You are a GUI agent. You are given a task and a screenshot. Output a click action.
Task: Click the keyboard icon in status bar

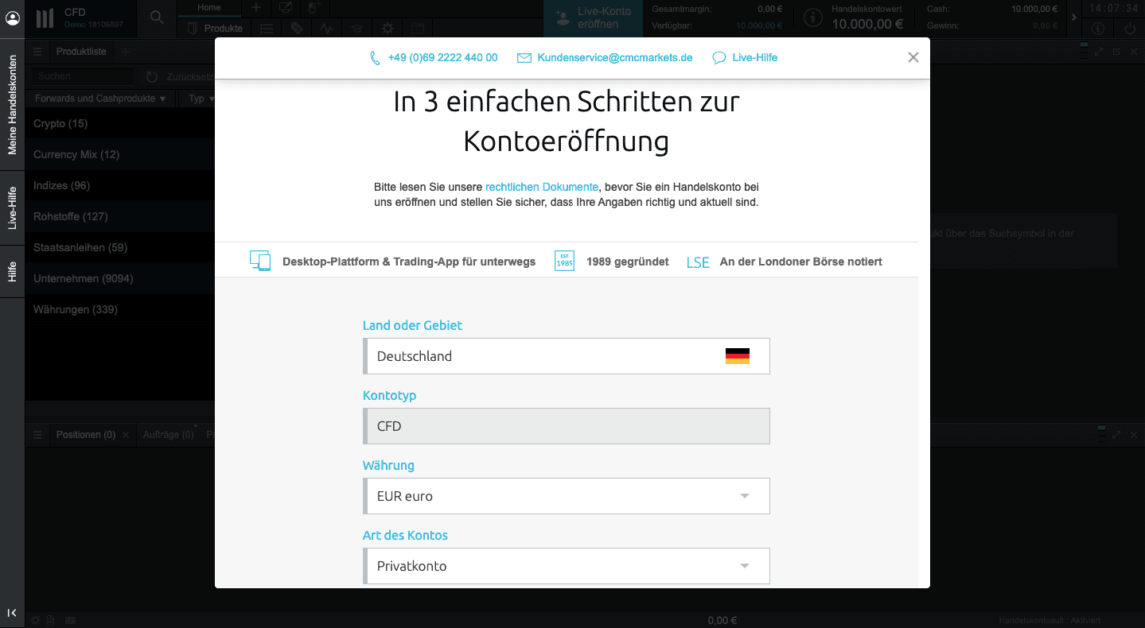pyautogui.click(x=70, y=620)
